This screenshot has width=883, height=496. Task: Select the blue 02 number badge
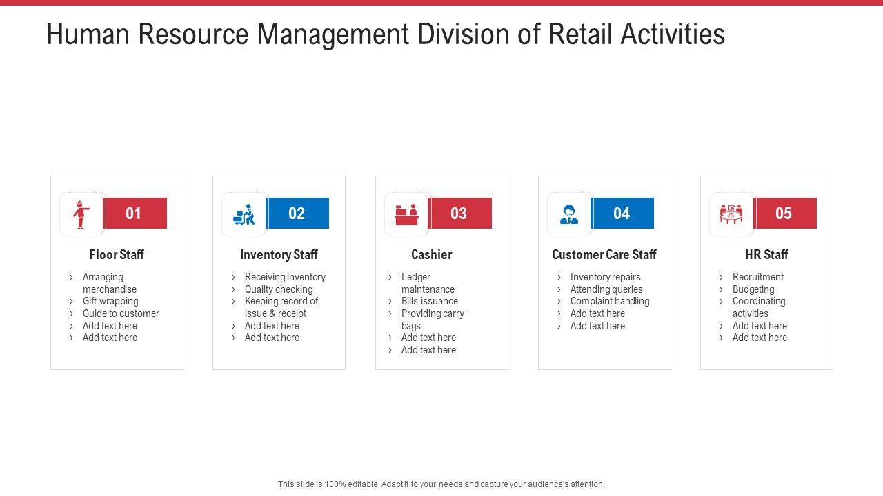(297, 214)
